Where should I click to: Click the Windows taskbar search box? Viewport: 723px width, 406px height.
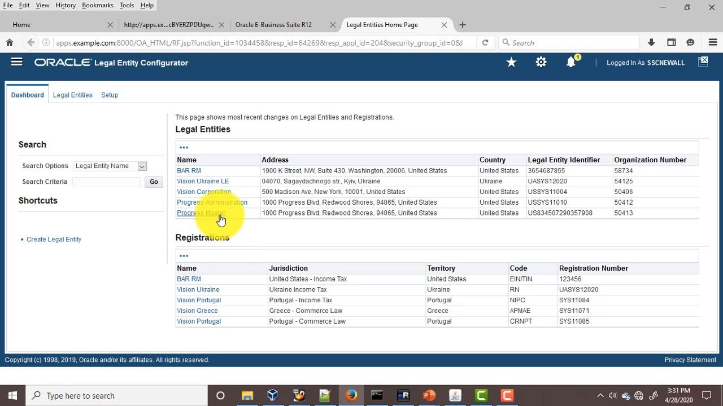pos(117,395)
